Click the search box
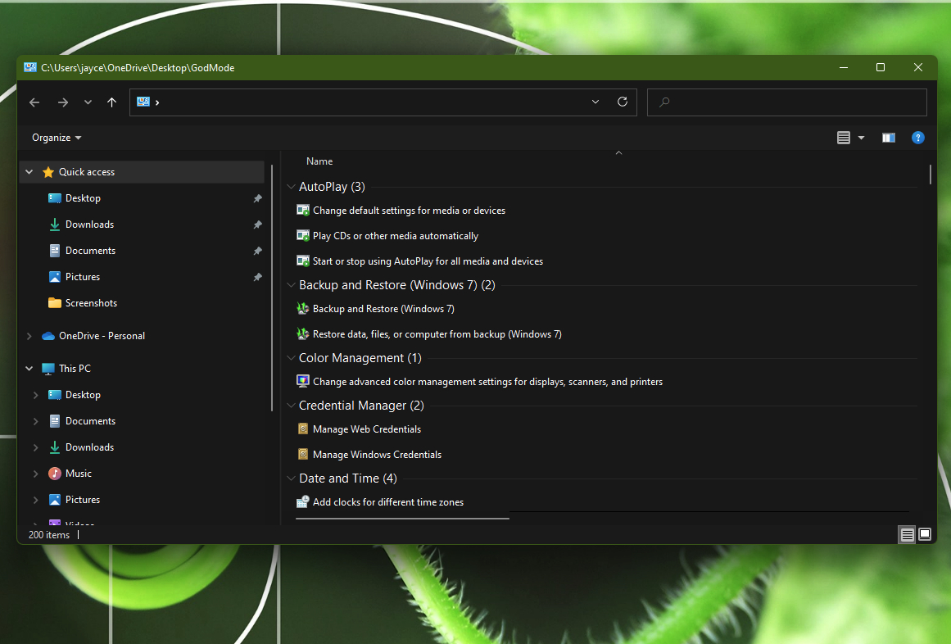Image resolution: width=951 pixels, height=644 pixels. pyautogui.click(x=786, y=102)
